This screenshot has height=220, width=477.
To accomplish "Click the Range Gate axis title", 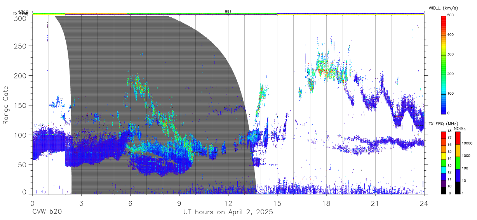I will tap(6, 105).
